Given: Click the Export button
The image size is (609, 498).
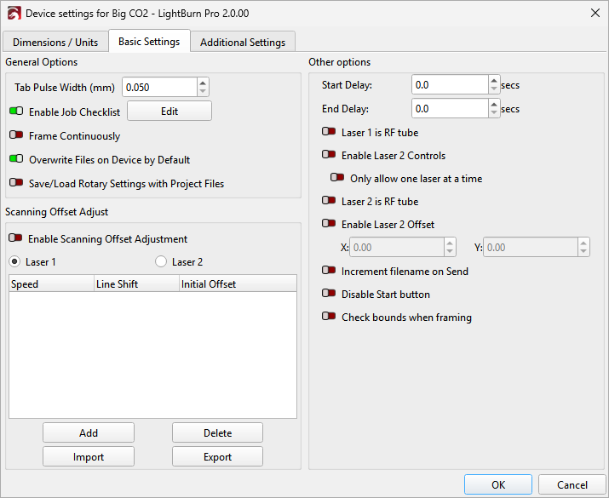Looking at the screenshot, I should tap(217, 457).
